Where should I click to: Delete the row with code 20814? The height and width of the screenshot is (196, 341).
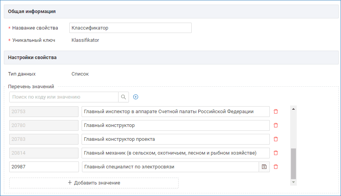[x=276, y=153]
